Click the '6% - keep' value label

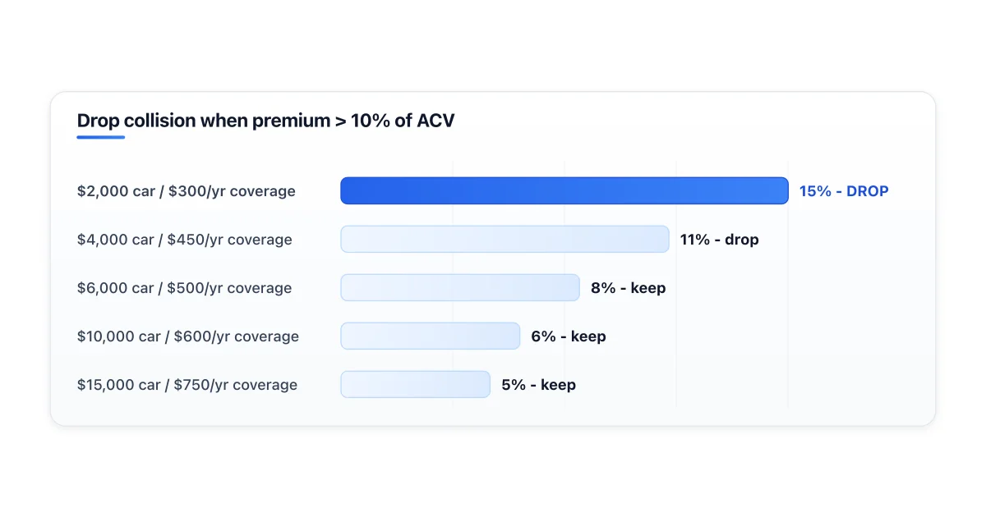569,336
